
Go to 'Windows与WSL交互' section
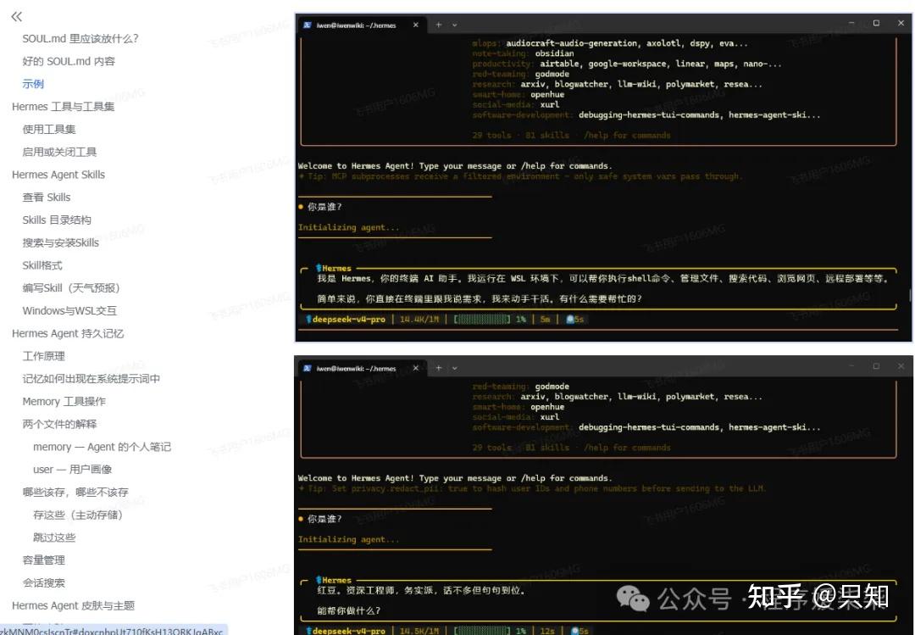pyautogui.click(x=69, y=311)
